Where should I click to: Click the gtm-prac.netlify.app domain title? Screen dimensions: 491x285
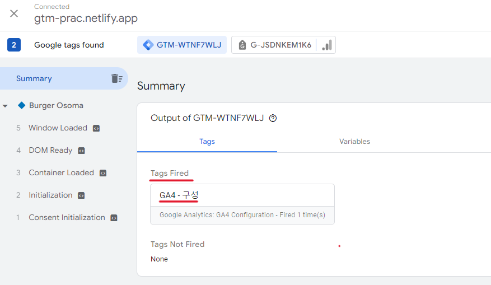86,18
